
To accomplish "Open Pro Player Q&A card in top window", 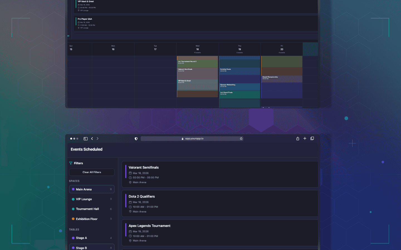I will click(196, 23).
